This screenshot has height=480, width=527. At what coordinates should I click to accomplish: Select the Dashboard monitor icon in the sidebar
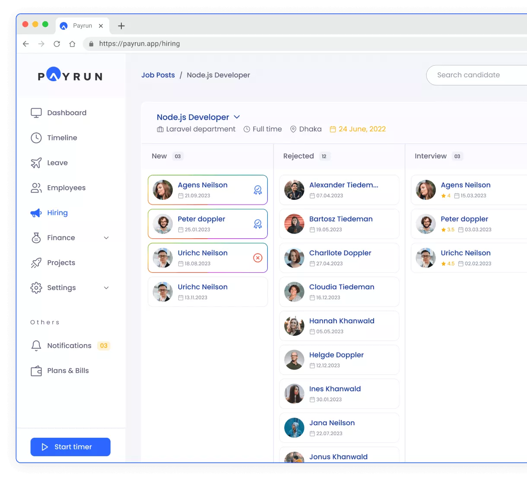click(36, 112)
